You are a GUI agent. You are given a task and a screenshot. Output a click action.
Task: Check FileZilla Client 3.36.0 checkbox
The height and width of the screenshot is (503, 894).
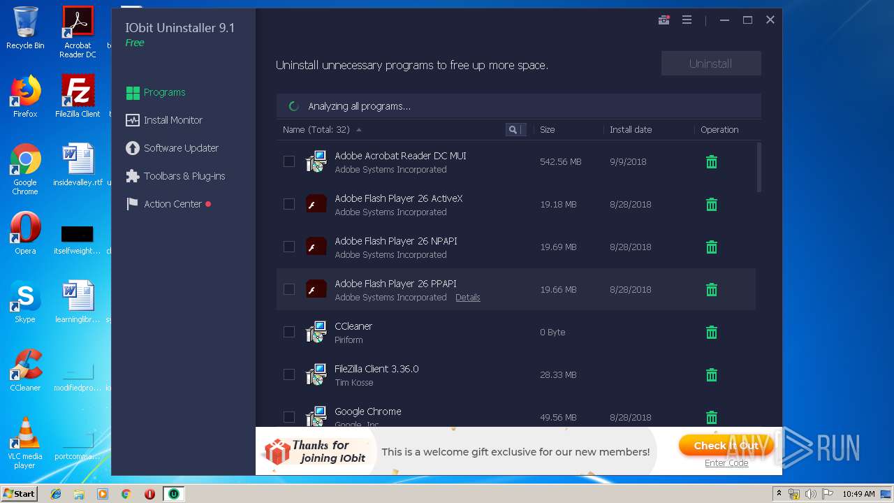tap(289, 374)
